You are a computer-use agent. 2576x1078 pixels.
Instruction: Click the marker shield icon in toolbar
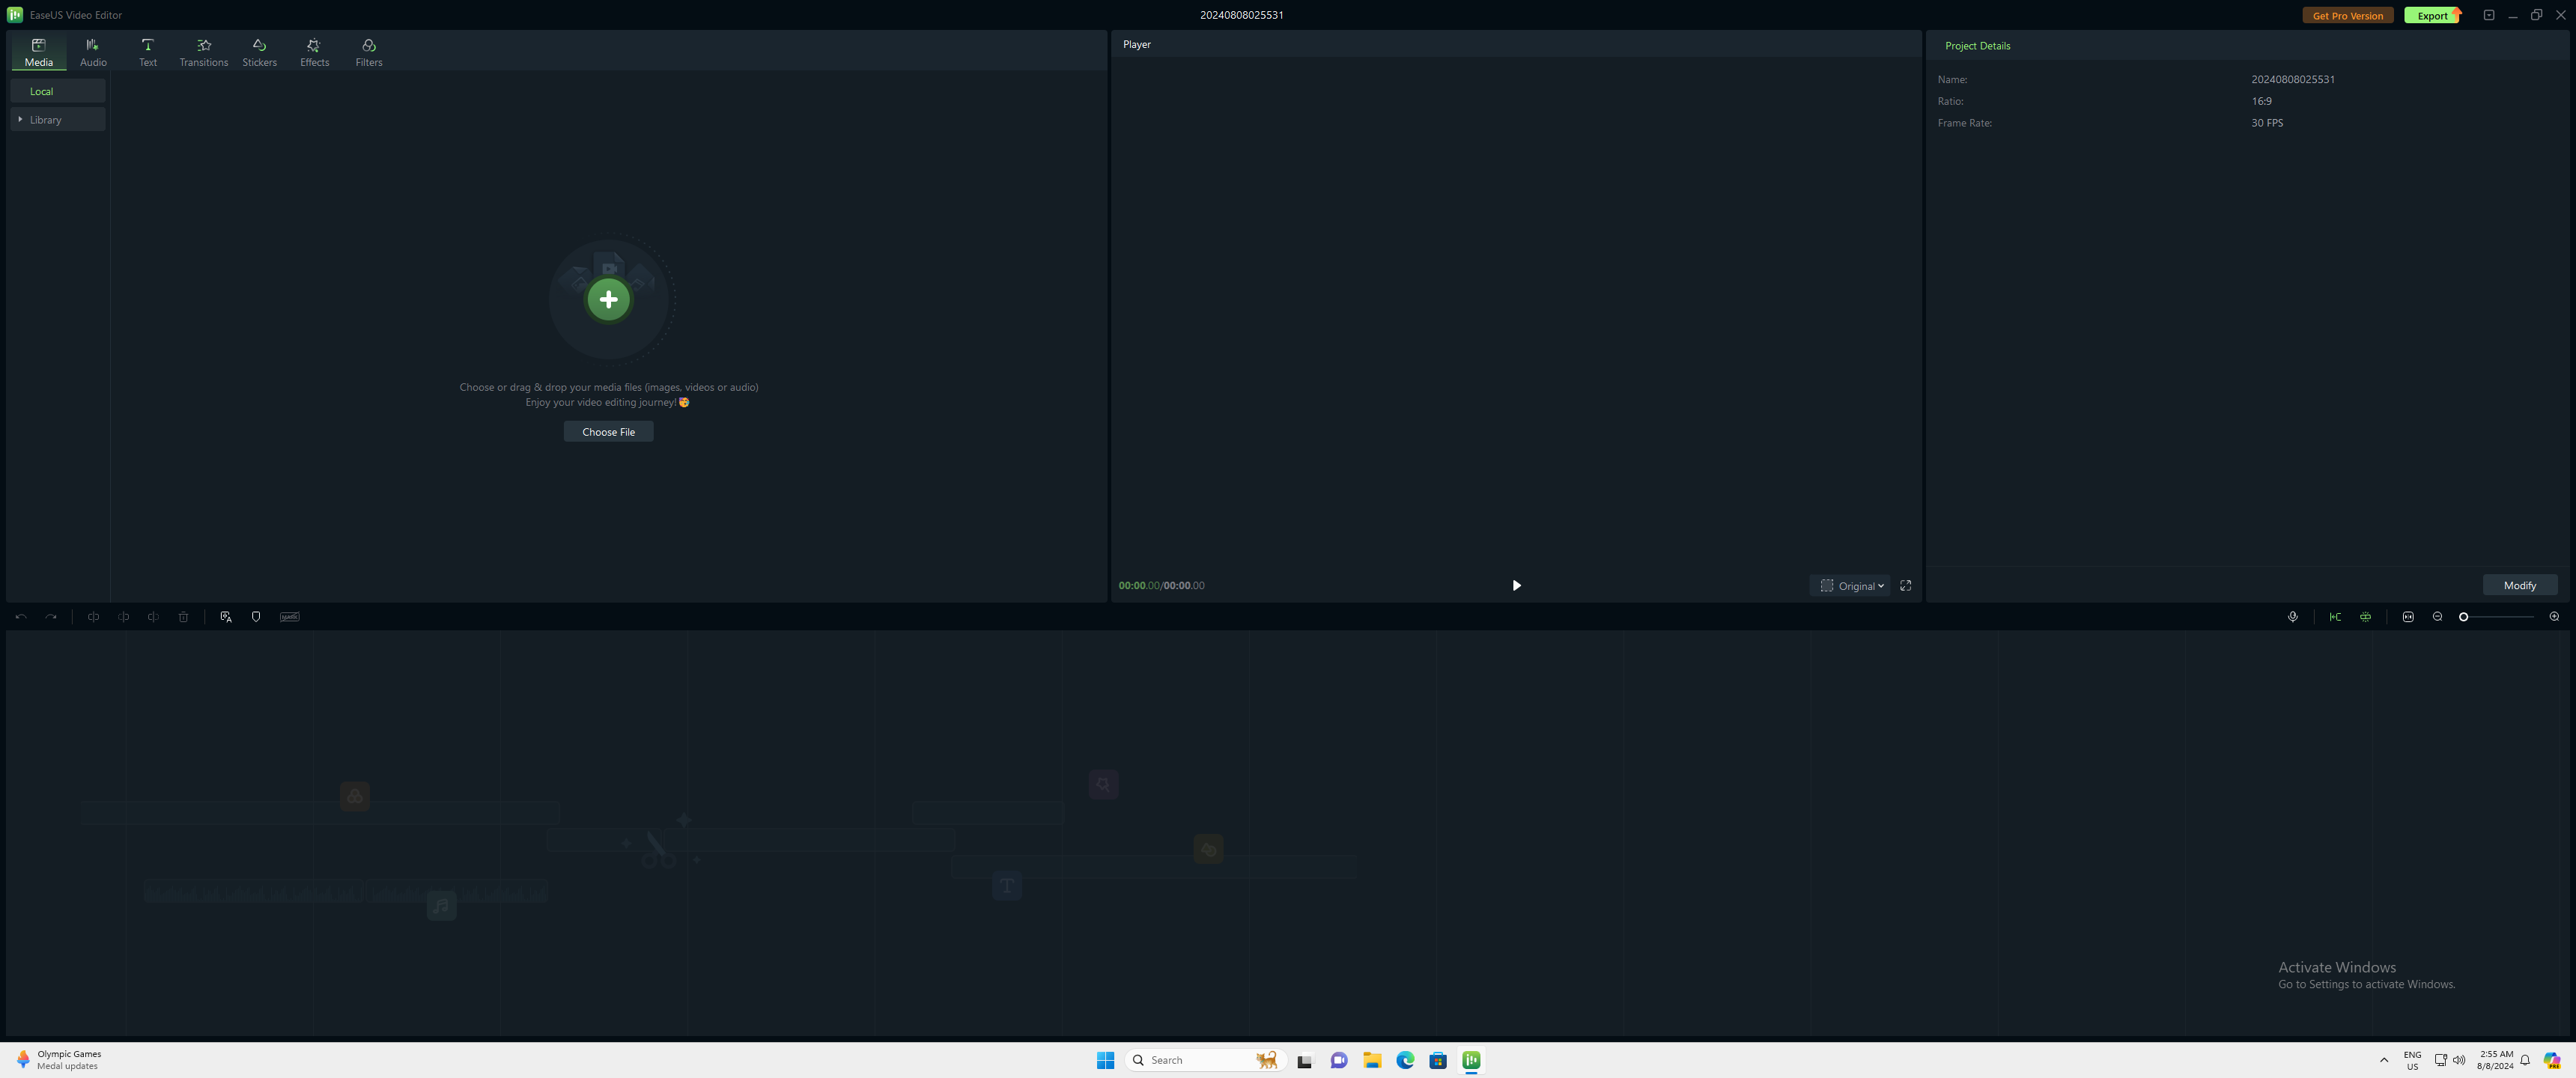[x=256, y=617]
